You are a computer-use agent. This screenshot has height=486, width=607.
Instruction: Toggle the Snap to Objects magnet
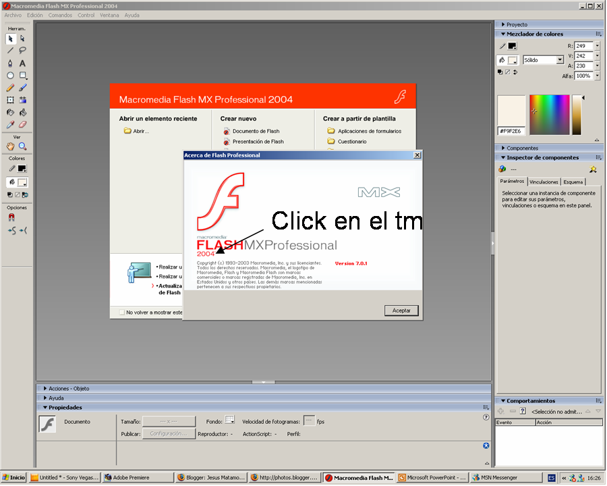(x=11, y=218)
